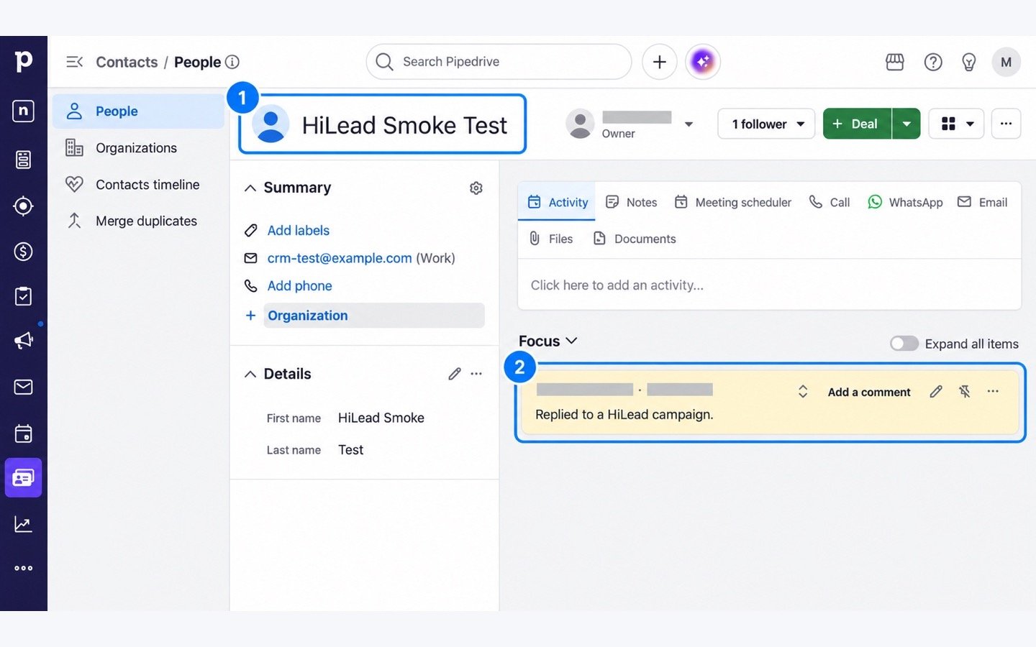1036x647 pixels.
Task: Edit the pinned note with pencil icon
Action: (x=936, y=391)
